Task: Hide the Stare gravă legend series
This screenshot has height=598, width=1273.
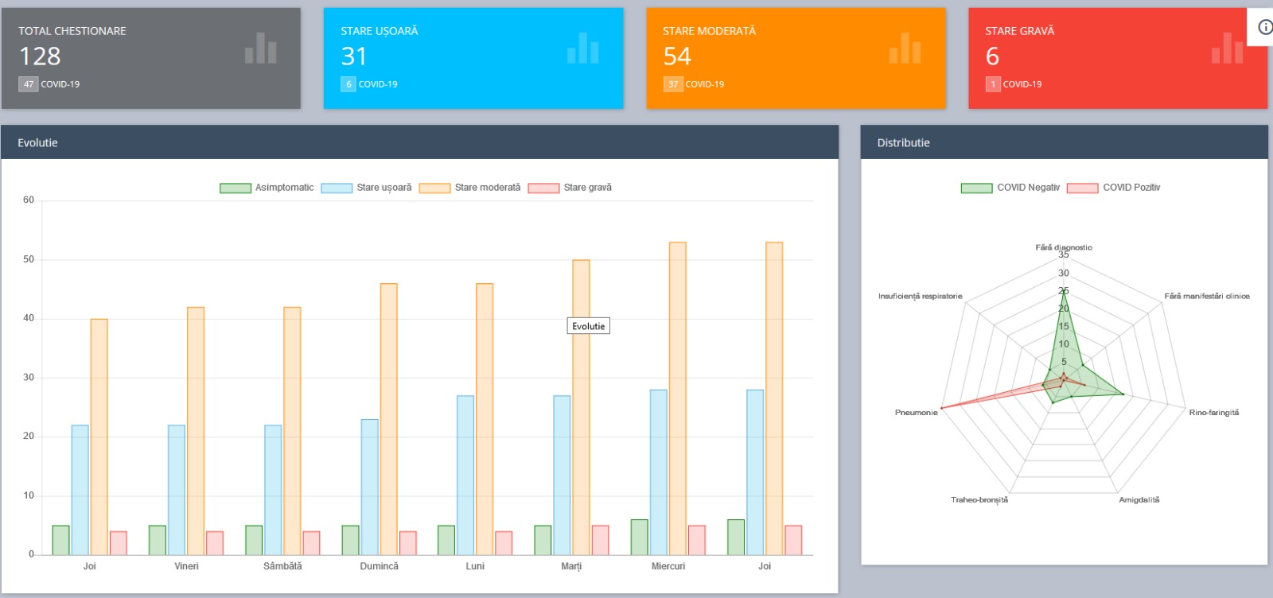Action: 570,188
